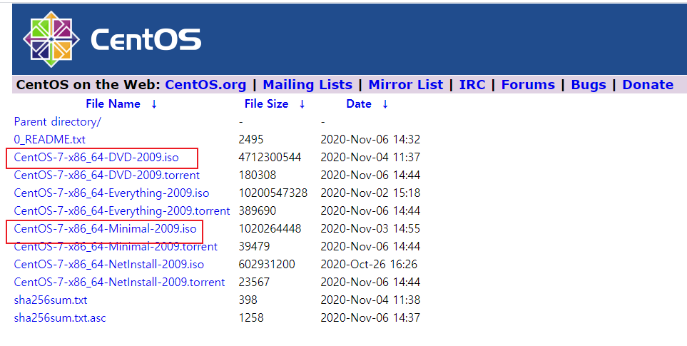
Task: Select file size 1020264448
Action: (x=270, y=229)
